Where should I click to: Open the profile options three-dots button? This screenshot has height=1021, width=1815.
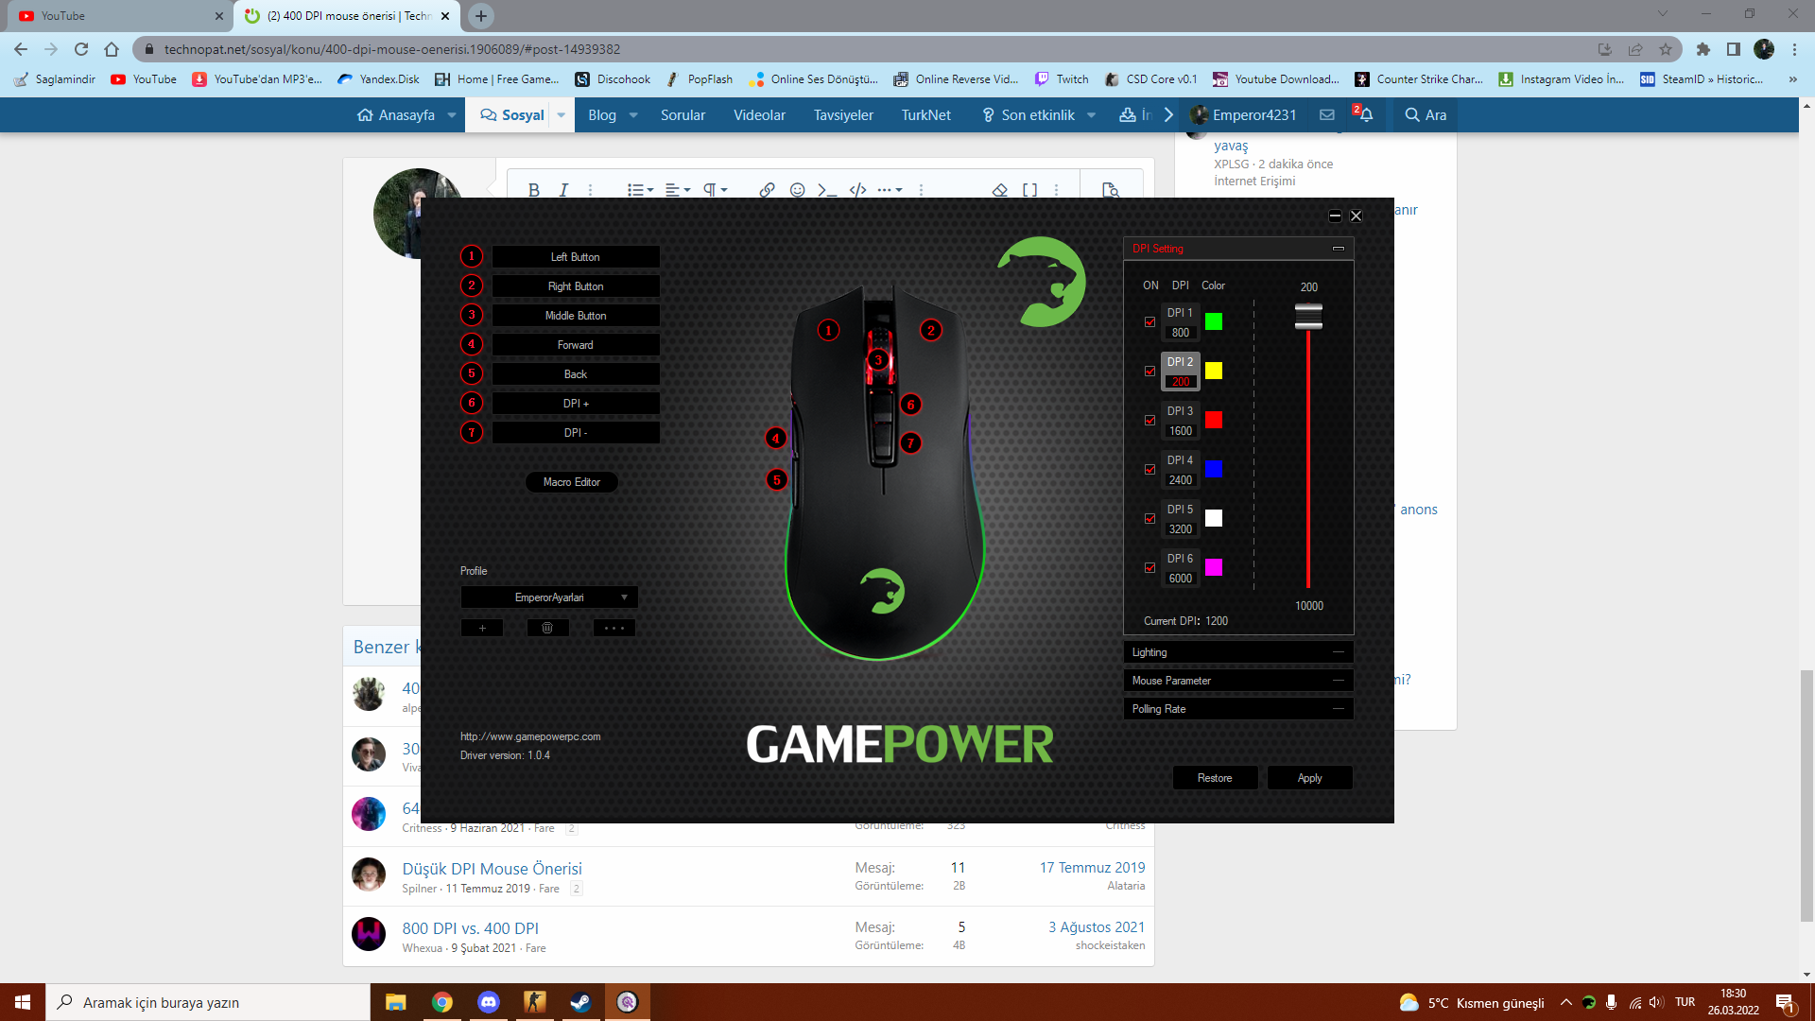[x=614, y=628]
